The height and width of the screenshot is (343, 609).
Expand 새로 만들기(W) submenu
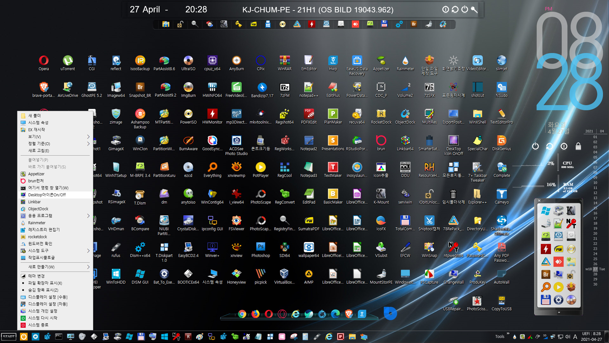click(x=55, y=267)
